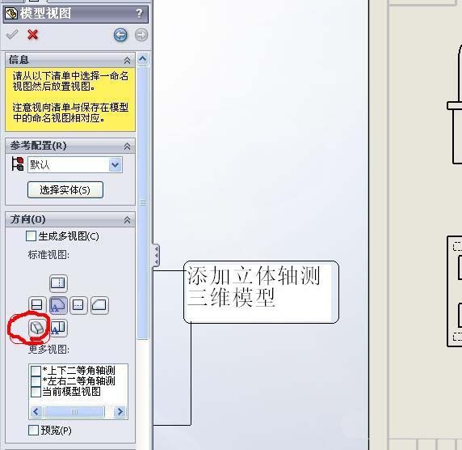Toggle the 预览 preview checkbox
Viewport: 462px width, 450px height.
pos(33,431)
